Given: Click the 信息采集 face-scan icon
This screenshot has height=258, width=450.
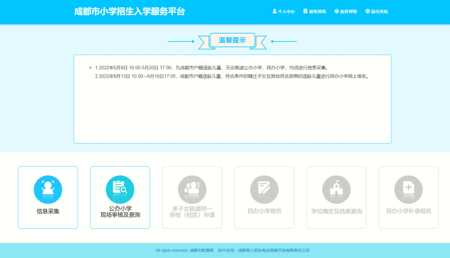Looking at the screenshot, I should coord(48,189).
